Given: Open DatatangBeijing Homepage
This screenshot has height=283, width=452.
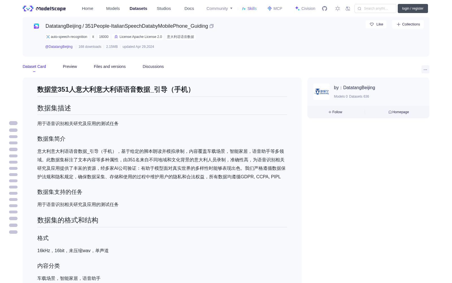Looking at the screenshot, I should (399, 112).
